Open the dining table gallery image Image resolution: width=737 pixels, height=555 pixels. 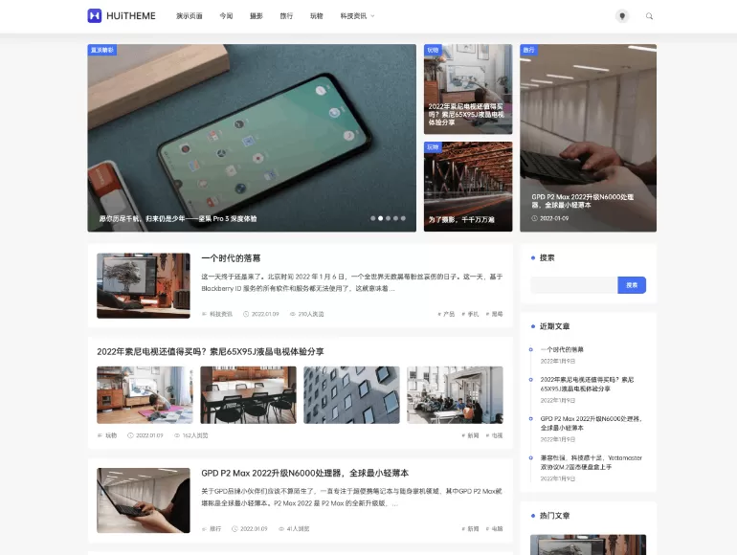point(248,394)
